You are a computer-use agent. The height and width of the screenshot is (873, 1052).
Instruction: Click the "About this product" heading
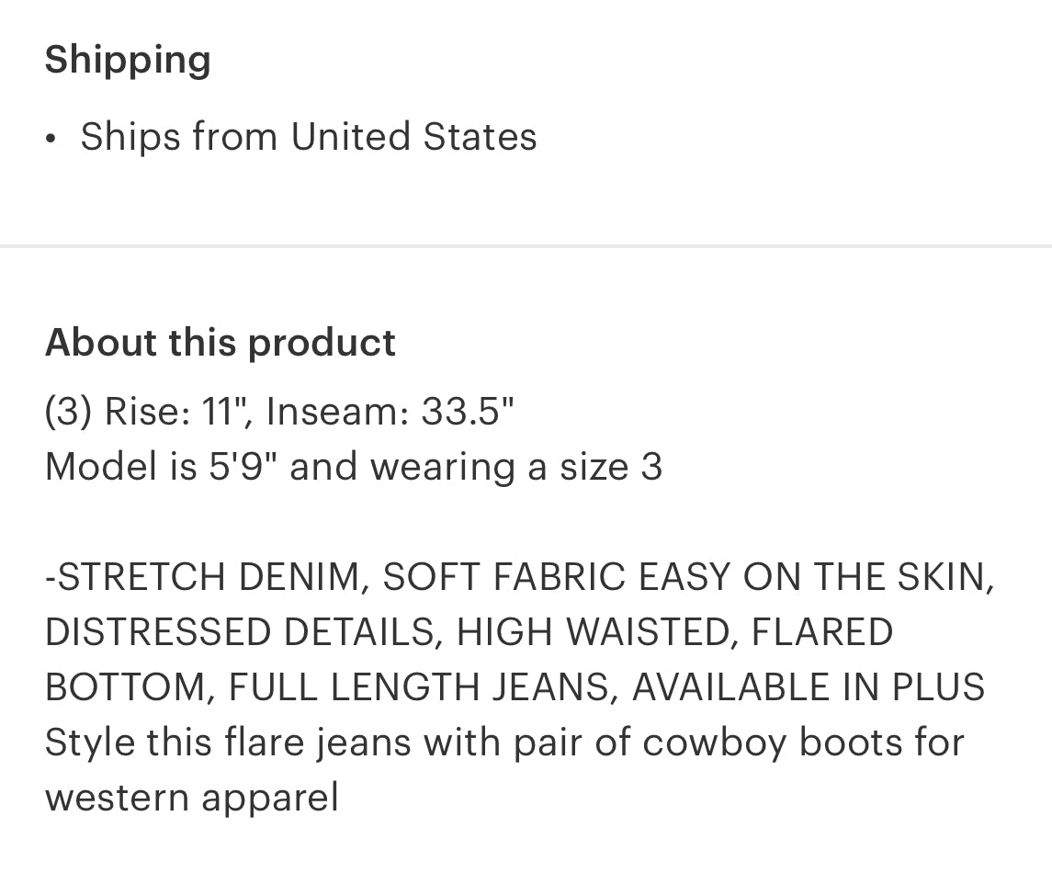tap(221, 343)
